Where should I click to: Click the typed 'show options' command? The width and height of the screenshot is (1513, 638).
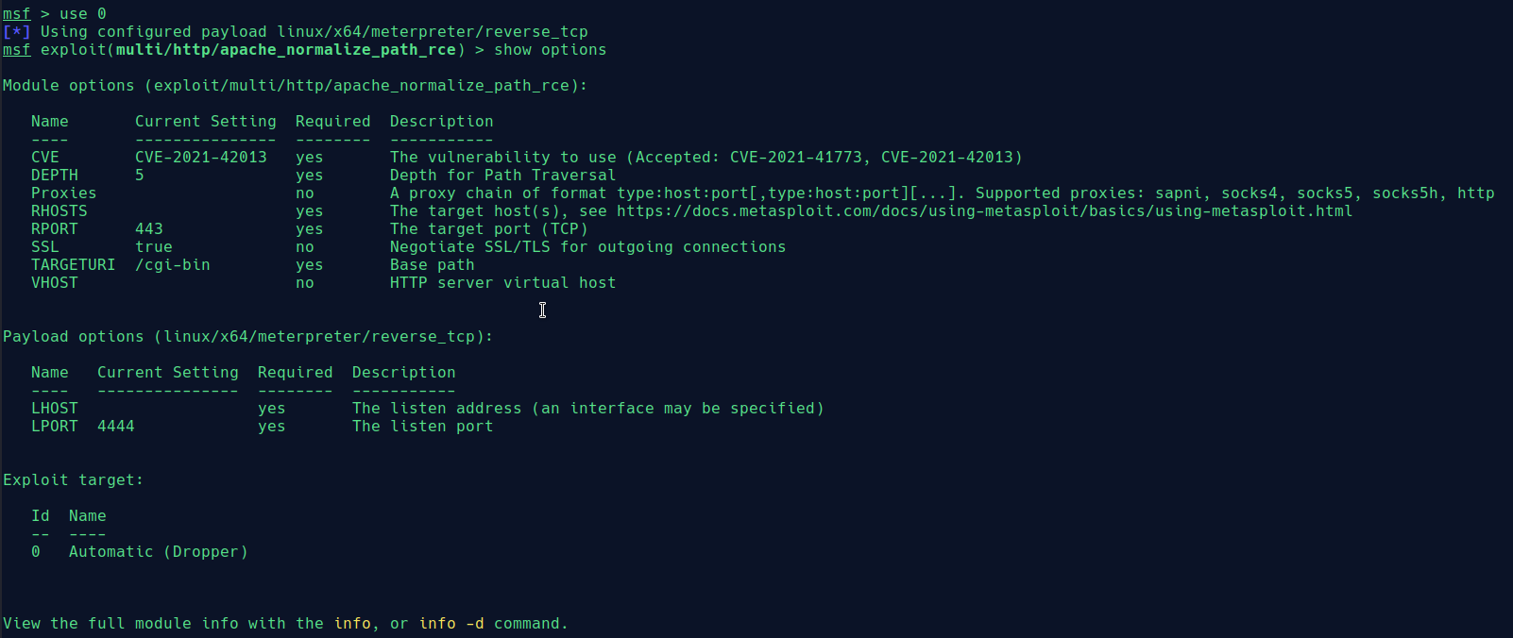click(x=550, y=50)
